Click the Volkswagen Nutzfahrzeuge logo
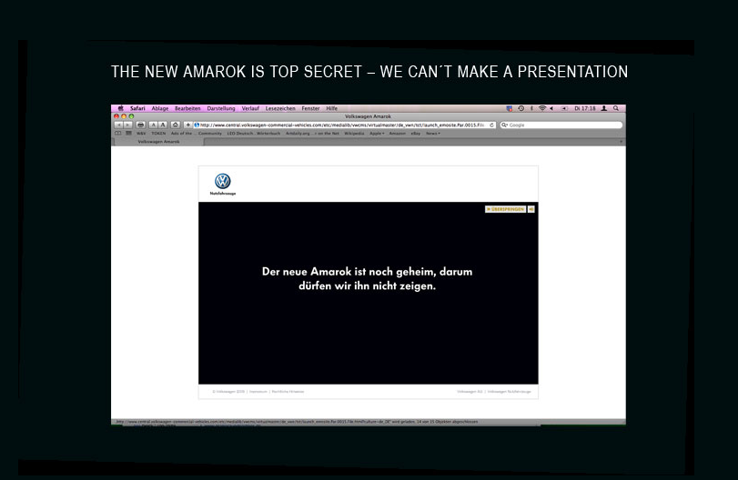The height and width of the screenshot is (480, 738). [223, 184]
